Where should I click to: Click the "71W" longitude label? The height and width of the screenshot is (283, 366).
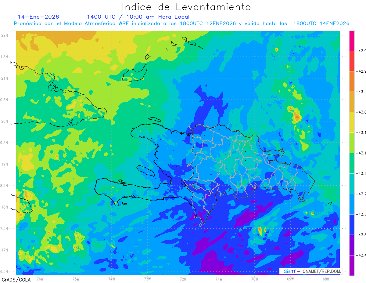tap(219, 279)
